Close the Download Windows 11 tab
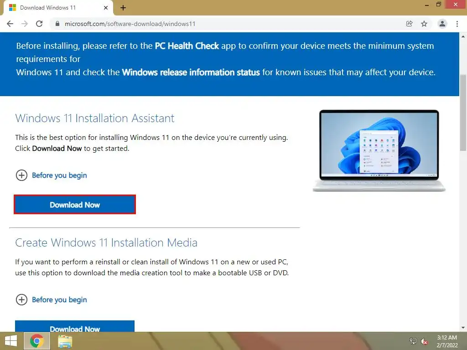The image size is (467, 350). coord(106,8)
